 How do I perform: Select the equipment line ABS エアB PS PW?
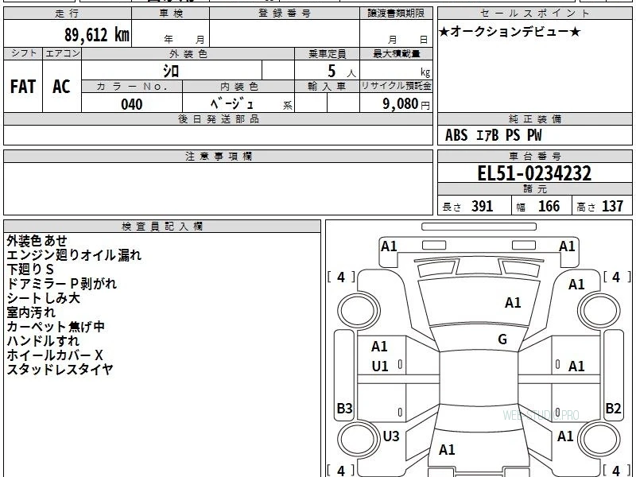click(493, 135)
